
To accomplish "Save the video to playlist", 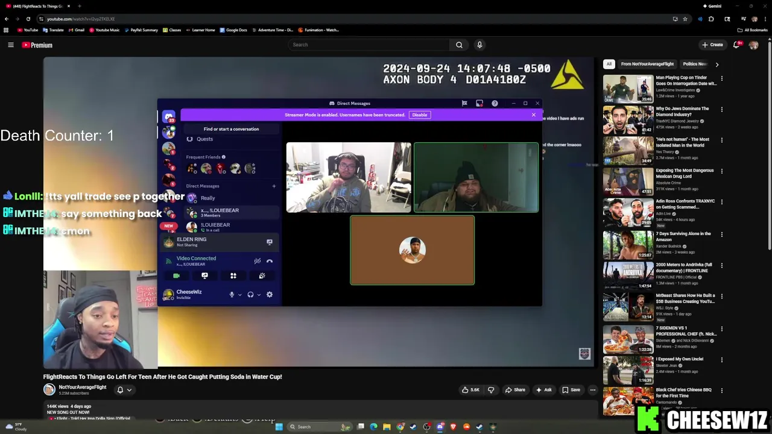I will click(x=571, y=390).
